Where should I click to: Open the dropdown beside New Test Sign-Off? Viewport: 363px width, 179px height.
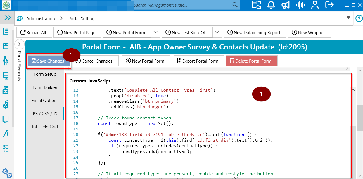pos(217,32)
